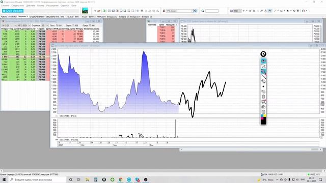The height and width of the screenshot is (183, 326).
Task: Click the main workspace horizontal scrollbar
Action: click(163, 171)
